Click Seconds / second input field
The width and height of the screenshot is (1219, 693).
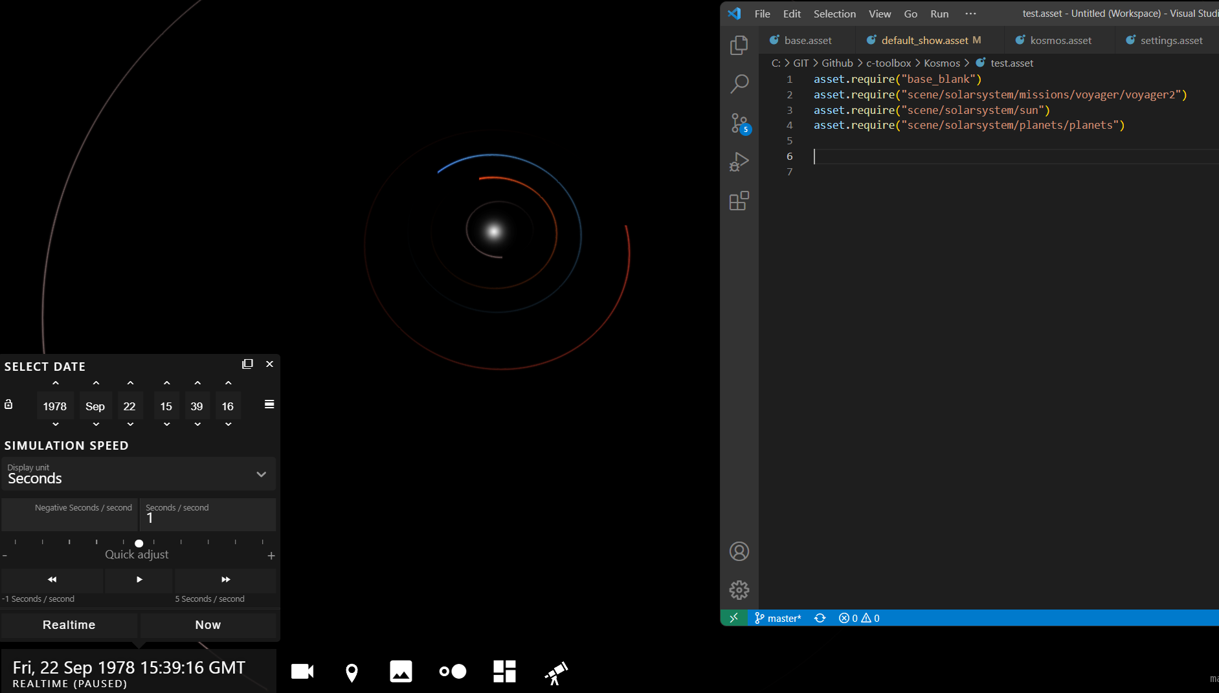208,514
